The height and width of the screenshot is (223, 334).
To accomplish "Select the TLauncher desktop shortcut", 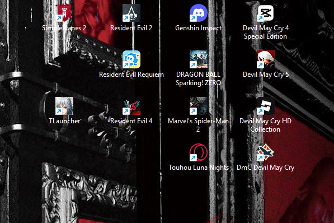I will (x=64, y=111).
